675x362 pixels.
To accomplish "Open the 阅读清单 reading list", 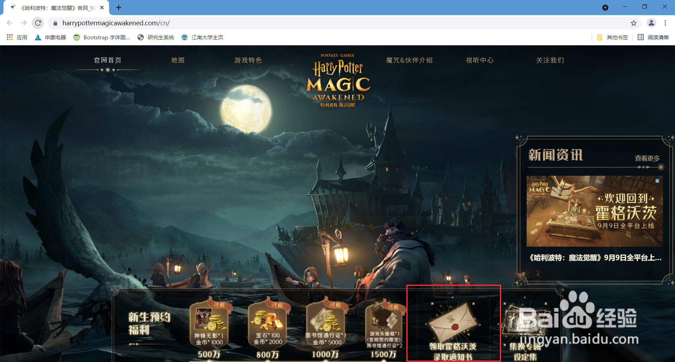I will 653,37.
